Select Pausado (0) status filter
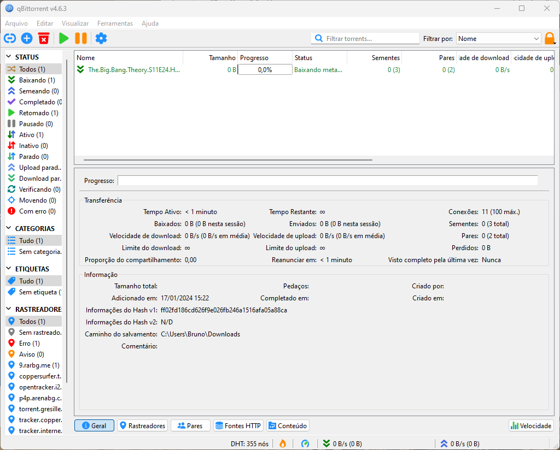 click(x=34, y=124)
